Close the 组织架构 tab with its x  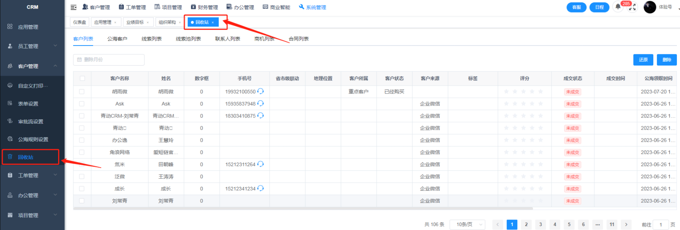tap(180, 22)
